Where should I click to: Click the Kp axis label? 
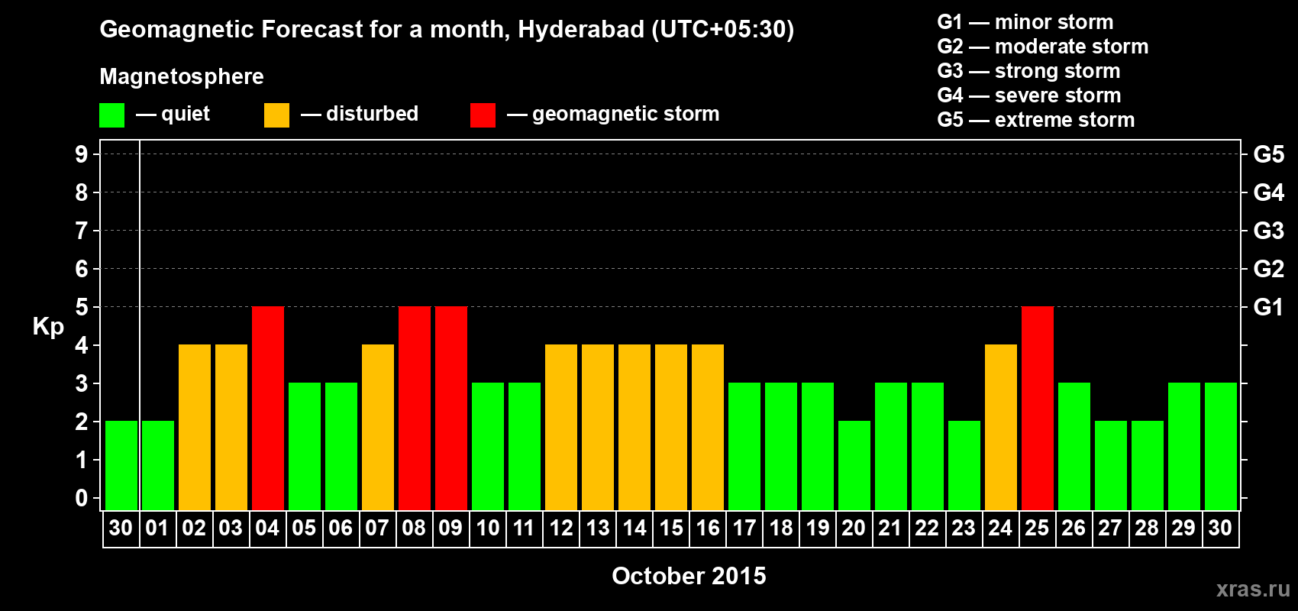pos(48,328)
